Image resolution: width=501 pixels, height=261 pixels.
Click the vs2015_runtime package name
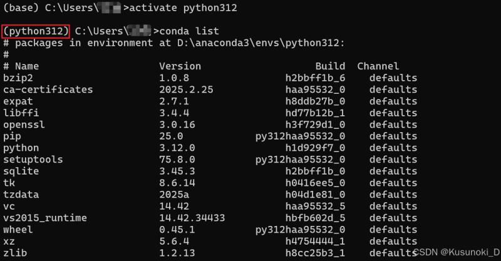coord(45,218)
